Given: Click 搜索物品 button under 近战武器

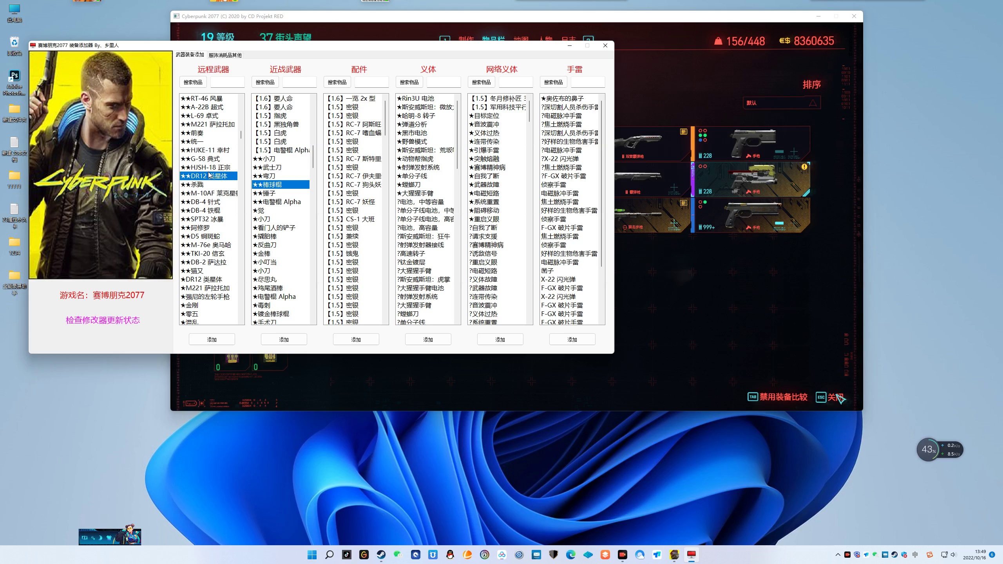Looking at the screenshot, I should coord(265,82).
